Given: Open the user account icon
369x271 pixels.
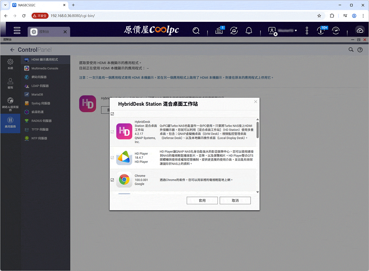Looking at the screenshot, I should (x=272, y=31).
